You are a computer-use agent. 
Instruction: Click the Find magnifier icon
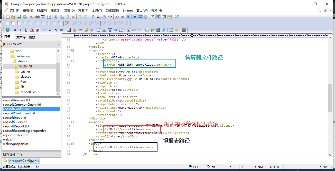point(93,17)
